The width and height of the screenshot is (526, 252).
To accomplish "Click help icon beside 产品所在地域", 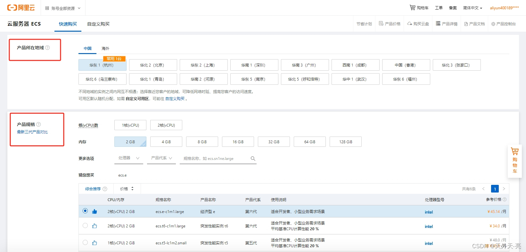I will tap(47, 48).
